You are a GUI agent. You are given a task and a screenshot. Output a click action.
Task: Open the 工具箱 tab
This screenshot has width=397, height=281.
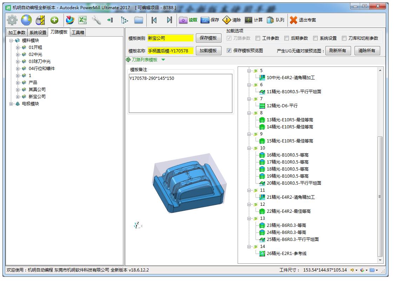pyautogui.click(x=78, y=32)
